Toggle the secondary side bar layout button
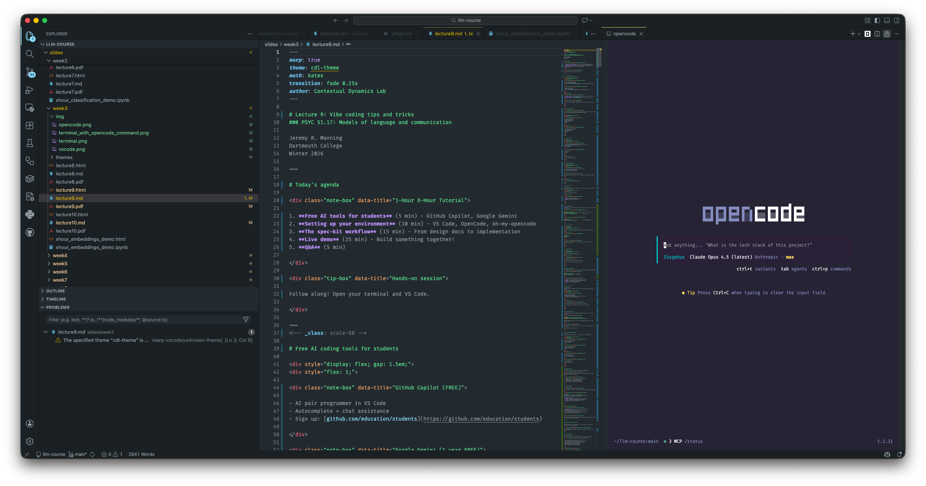 (897, 20)
